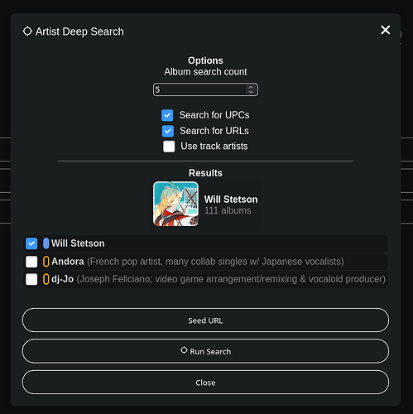Image resolution: width=413 pixels, height=414 pixels.
Task: Tick the dj-Jo artist checkbox
Action: 31,279
